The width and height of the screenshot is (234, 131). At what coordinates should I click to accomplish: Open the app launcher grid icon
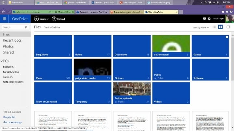[x=4, y=19]
